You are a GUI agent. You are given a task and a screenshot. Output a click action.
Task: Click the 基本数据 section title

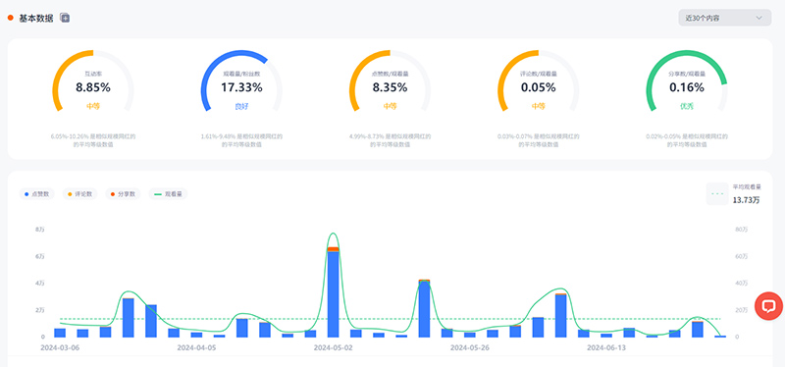(x=36, y=18)
